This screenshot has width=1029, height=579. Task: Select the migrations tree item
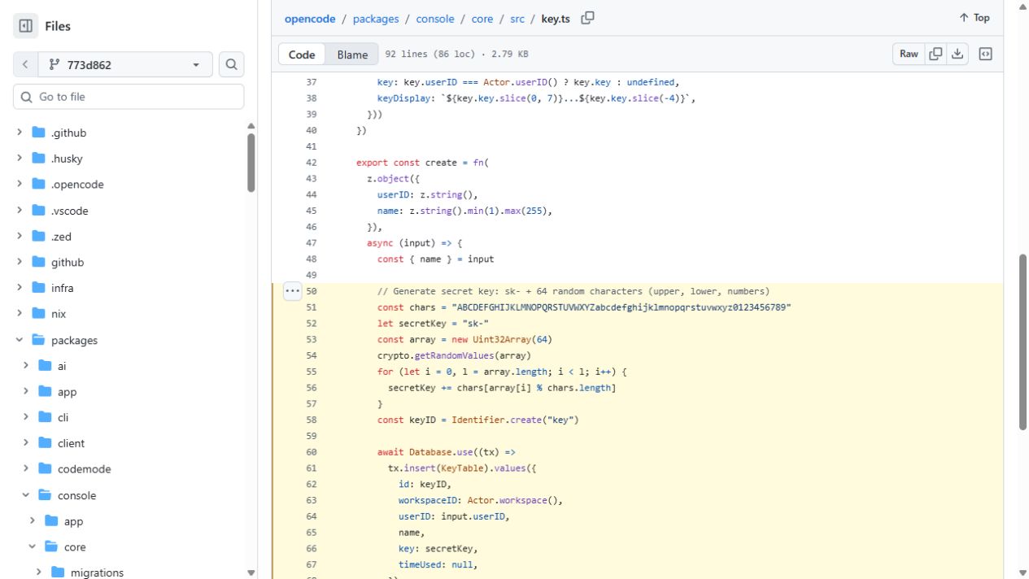pos(129,572)
